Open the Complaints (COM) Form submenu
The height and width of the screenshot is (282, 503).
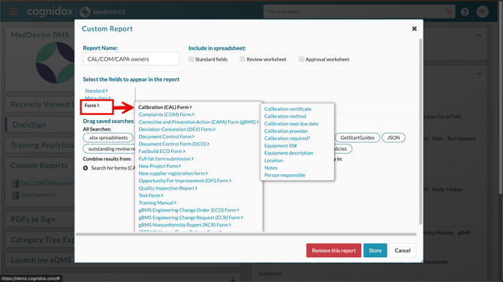pos(166,115)
